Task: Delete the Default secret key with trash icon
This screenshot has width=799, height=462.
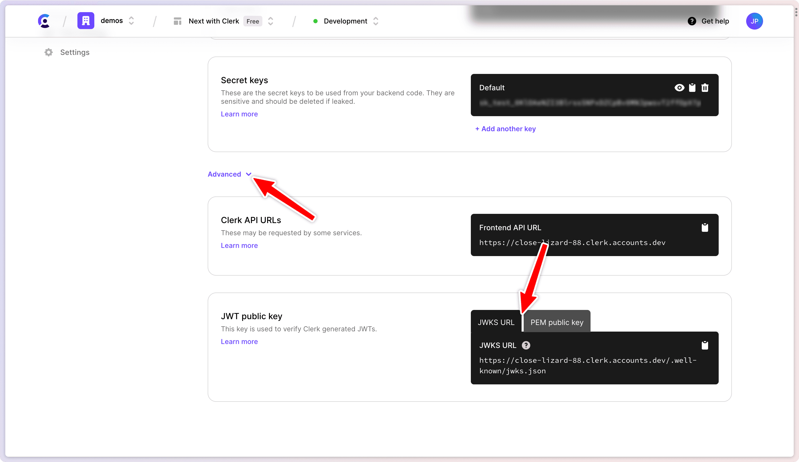Action: pos(705,88)
